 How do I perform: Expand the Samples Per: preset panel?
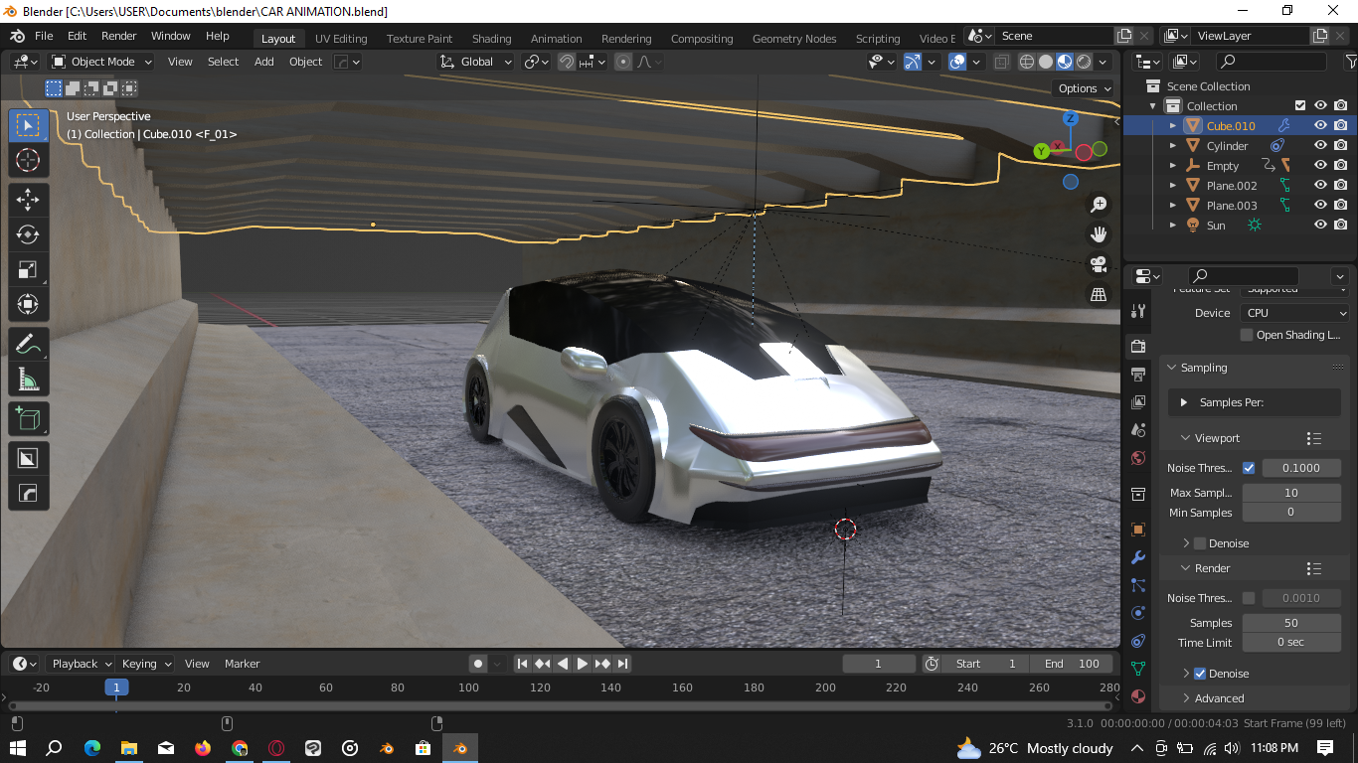(x=1184, y=402)
